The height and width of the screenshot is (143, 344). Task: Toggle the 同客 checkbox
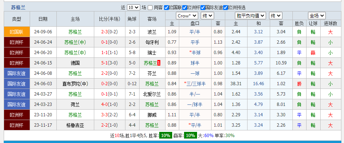(x=150, y=8)
